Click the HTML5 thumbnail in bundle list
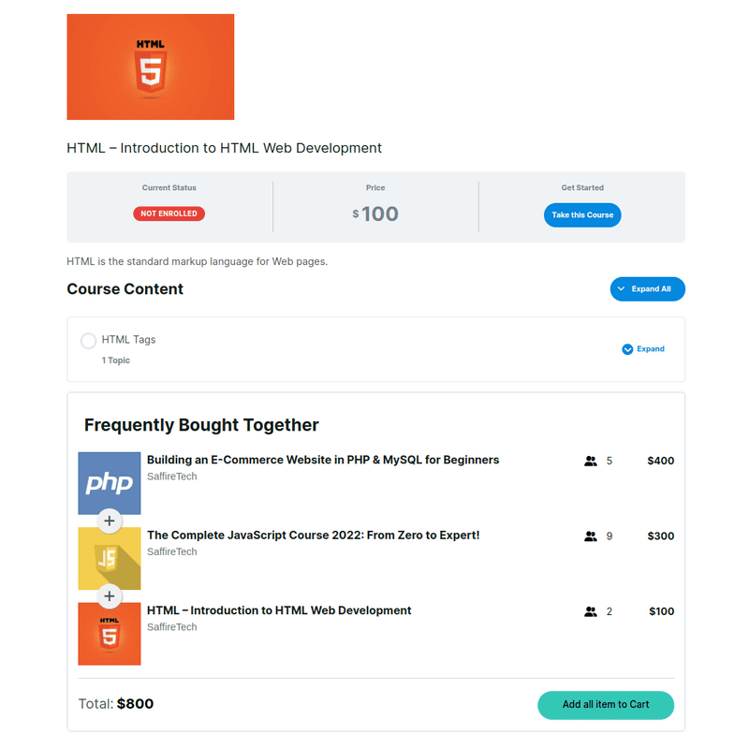749x749 pixels. 110,634
